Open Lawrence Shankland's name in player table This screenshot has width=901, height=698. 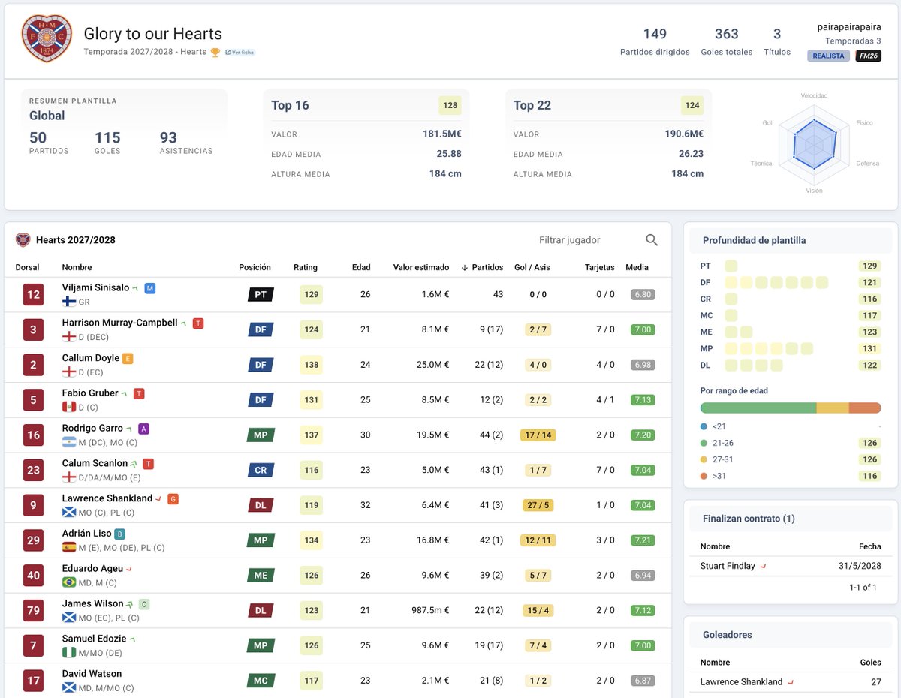click(x=107, y=498)
